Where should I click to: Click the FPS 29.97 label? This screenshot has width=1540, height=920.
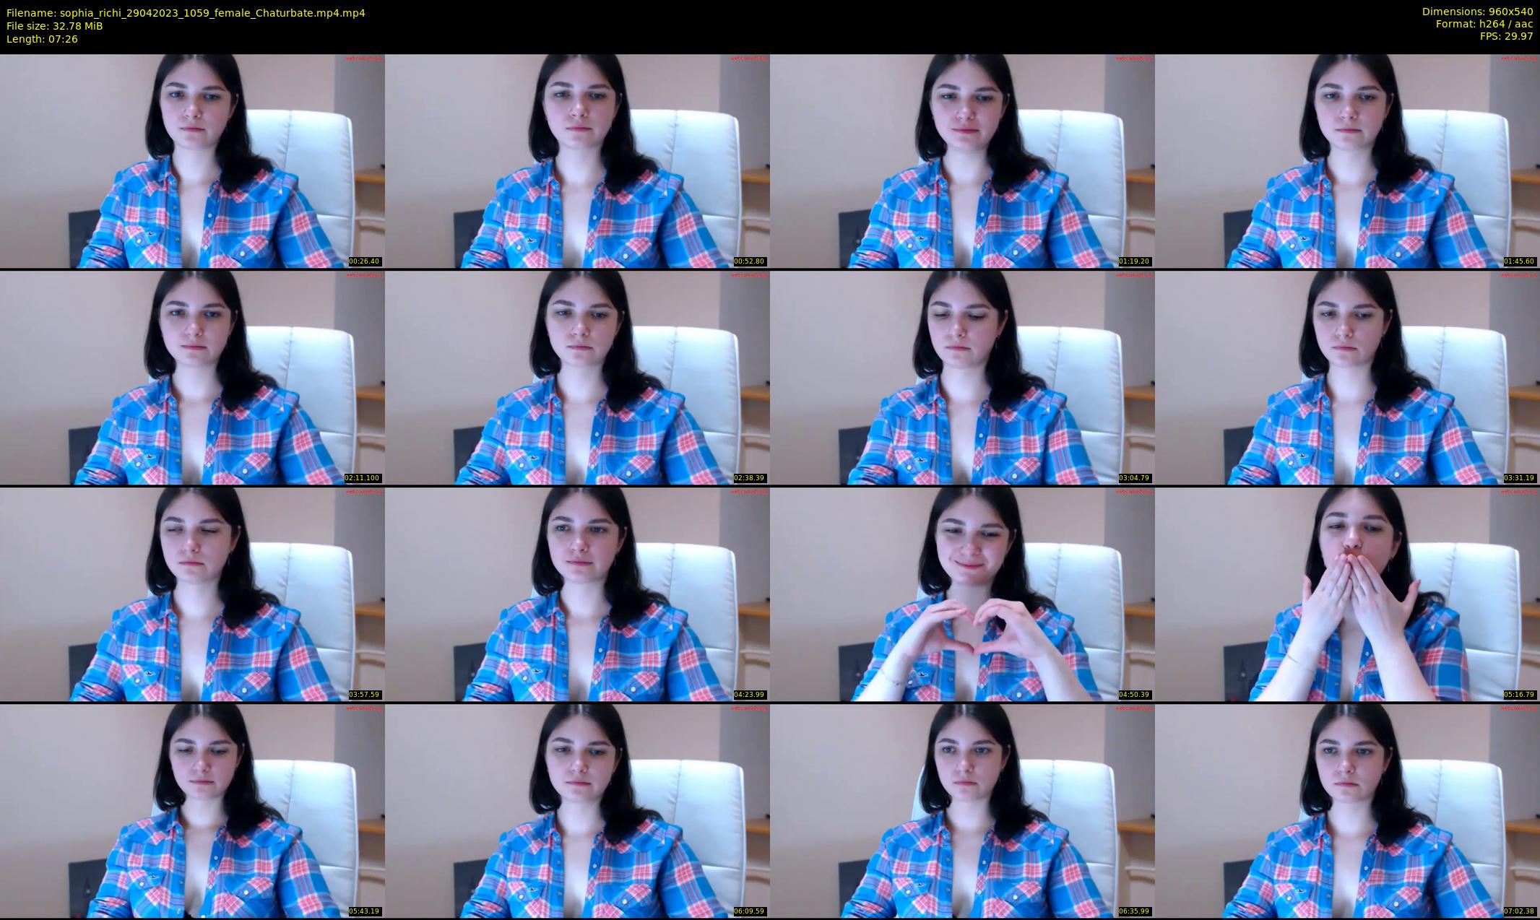1506,36
